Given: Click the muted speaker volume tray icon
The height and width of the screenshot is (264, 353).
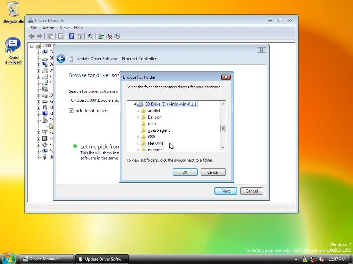Looking at the screenshot, I should point(321,259).
